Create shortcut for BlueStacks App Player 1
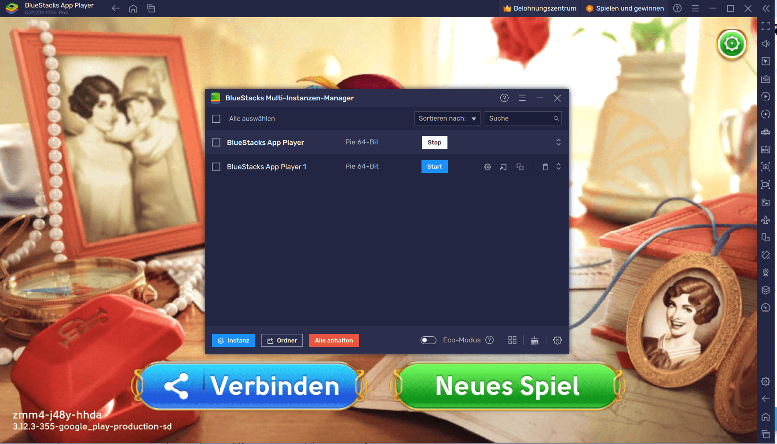This screenshot has width=777, height=444. click(503, 167)
